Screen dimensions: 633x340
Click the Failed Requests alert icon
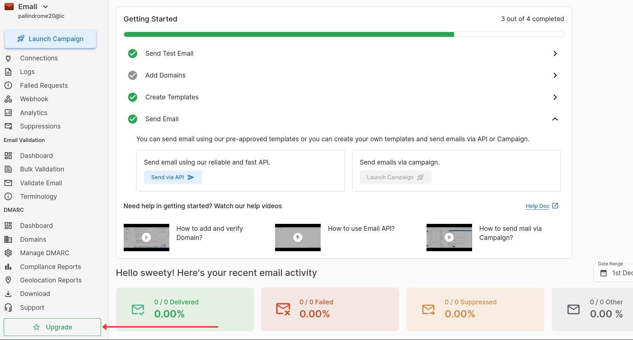click(8, 86)
